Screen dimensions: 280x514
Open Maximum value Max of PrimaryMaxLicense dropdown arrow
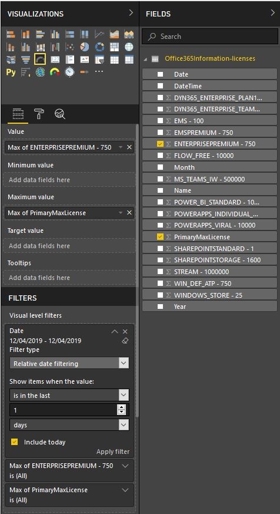pos(121,213)
